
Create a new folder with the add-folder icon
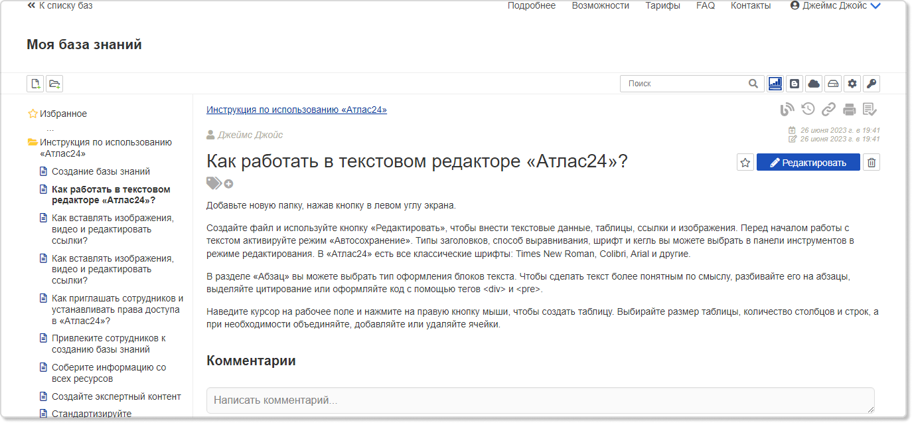(54, 84)
